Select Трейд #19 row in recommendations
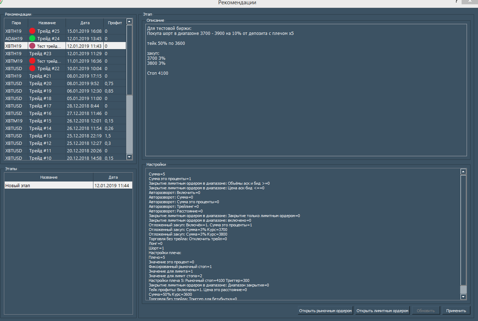This screenshot has width=478, height=321. (40, 91)
